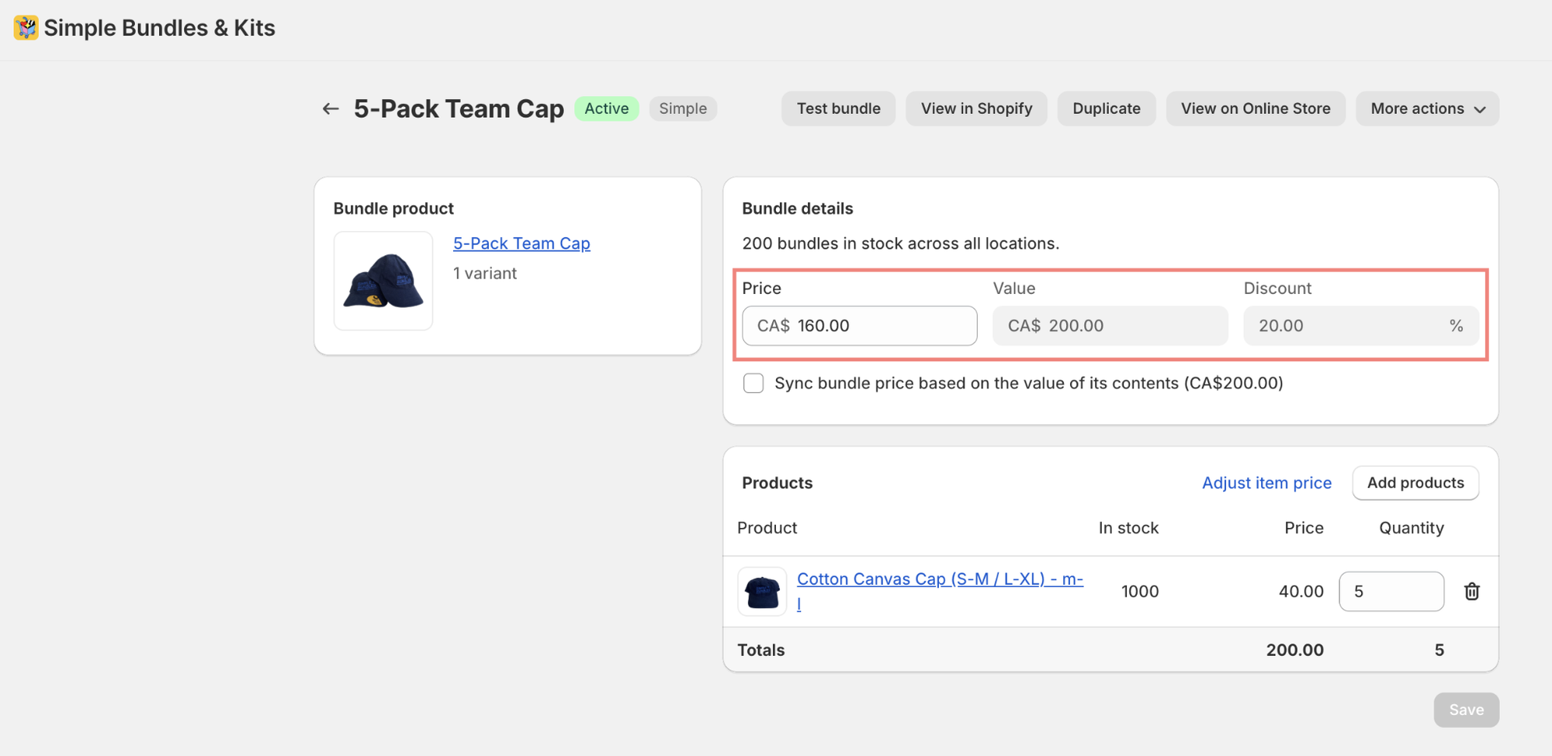Viewport: 1552px width, 756px height.
Task: Click the In stock value 1000
Action: tap(1140, 592)
